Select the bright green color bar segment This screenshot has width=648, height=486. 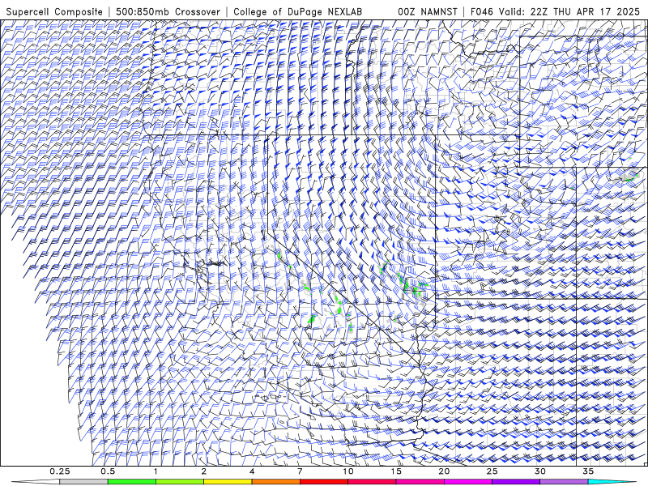[x=132, y=482]
